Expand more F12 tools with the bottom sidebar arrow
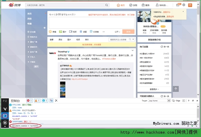The height and width of the screenshot is (137, 201). tap(5, 127)
